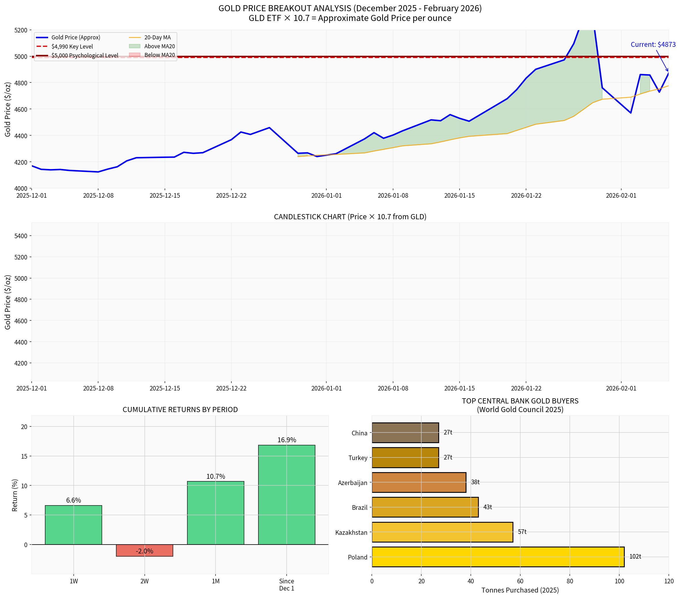Viewport: 680px width, 598px height.
Task: Select the $5,000 Psychological Level line icon
Action: pos(42,55)
